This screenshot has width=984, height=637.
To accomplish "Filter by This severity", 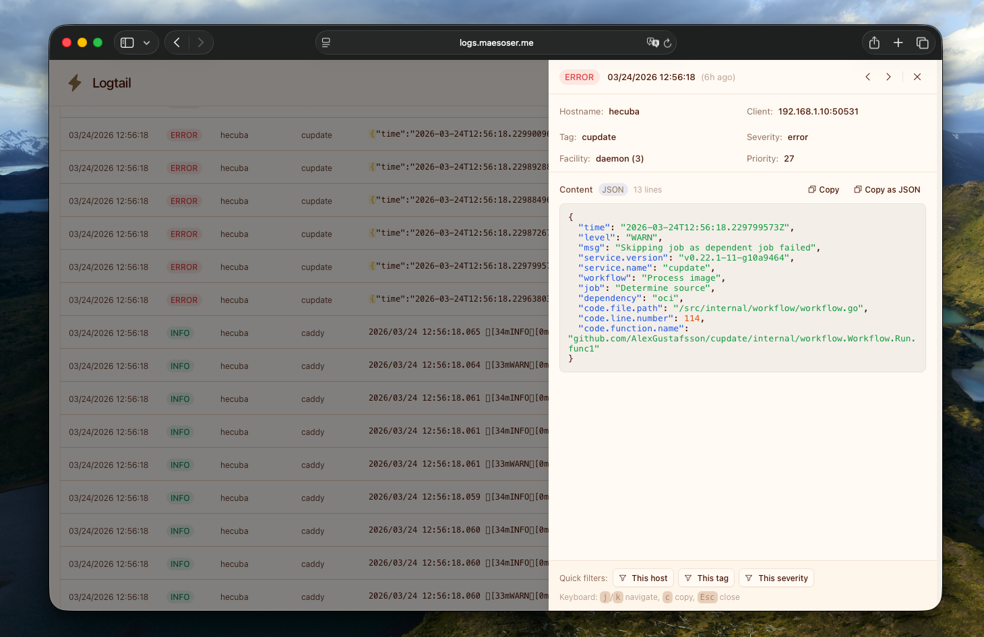I will coord(776,578).
